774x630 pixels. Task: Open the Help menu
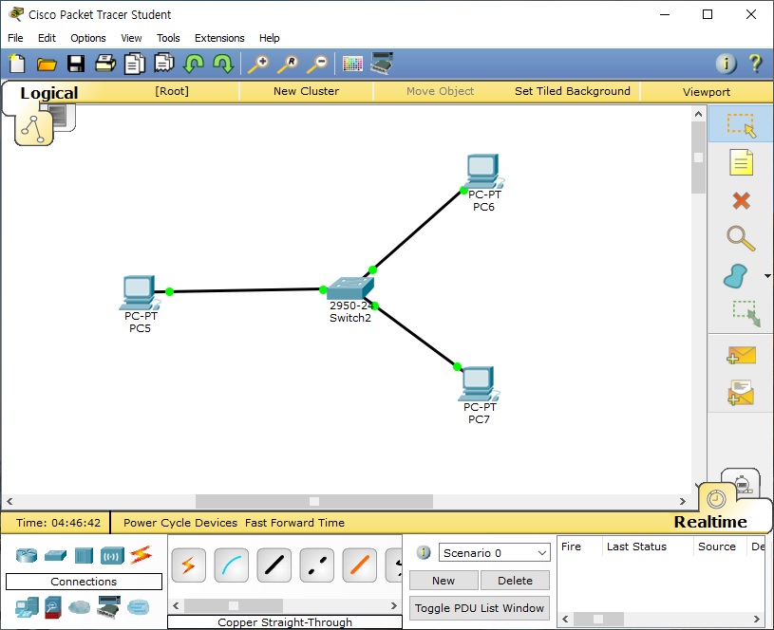point(270,38)
